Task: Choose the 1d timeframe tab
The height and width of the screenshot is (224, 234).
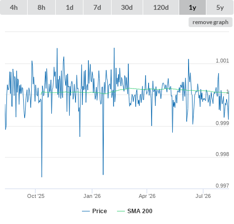Action: click(x=70, y=7)
